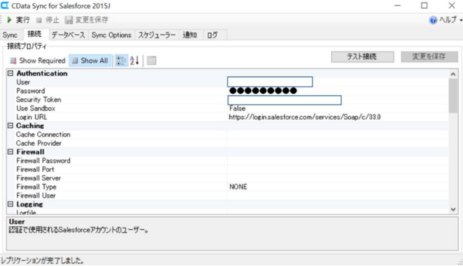This screenshot has width=463, height=266.
Task: Click the floppy-disk 変更を保存 toolbar icon
Action: (69, 20)
